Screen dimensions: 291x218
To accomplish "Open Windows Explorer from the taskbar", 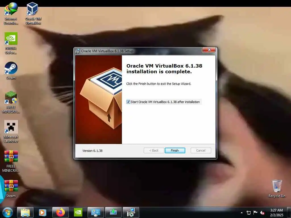I will [25, 212].
